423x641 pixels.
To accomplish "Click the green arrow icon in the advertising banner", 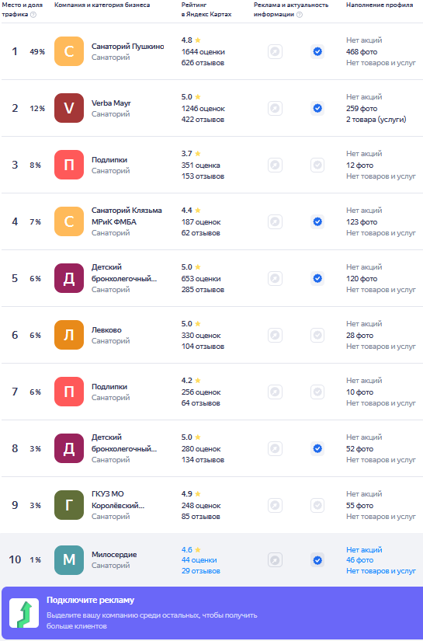I will coord(24,613).
